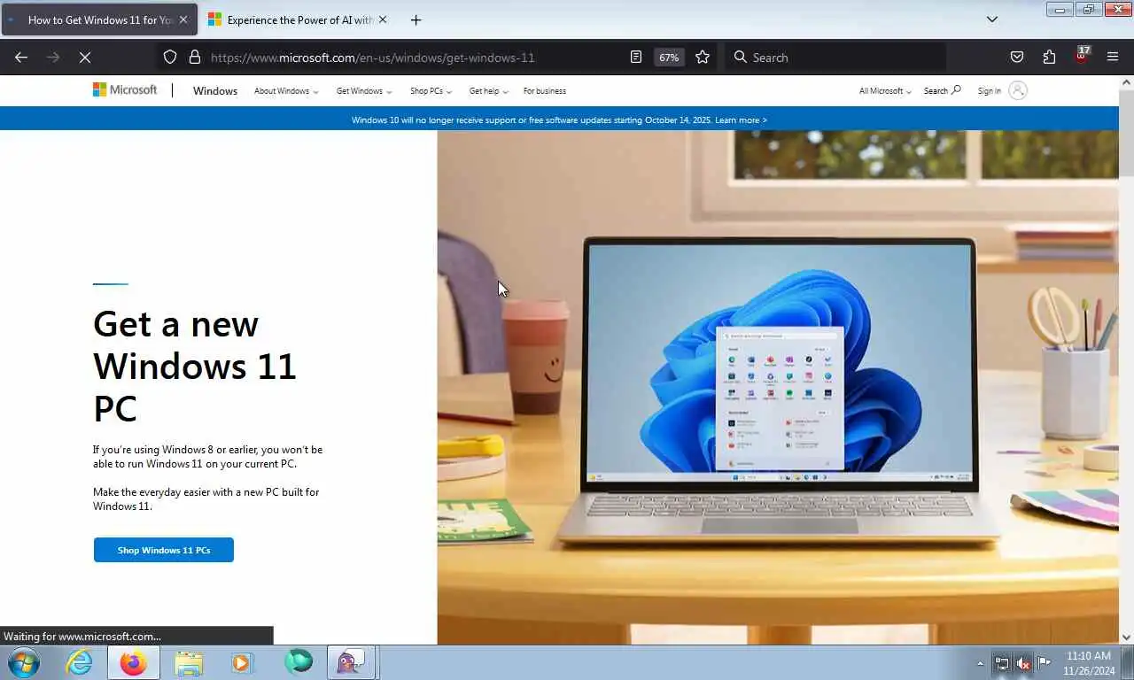Reset the 67% zoom level

(x=669, y=58)
